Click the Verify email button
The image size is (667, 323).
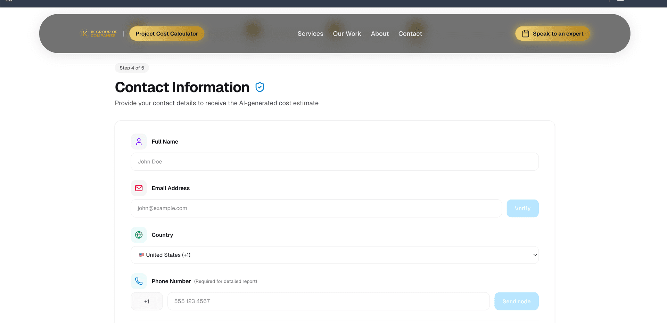pyautogui.click(x=522, y=208)
